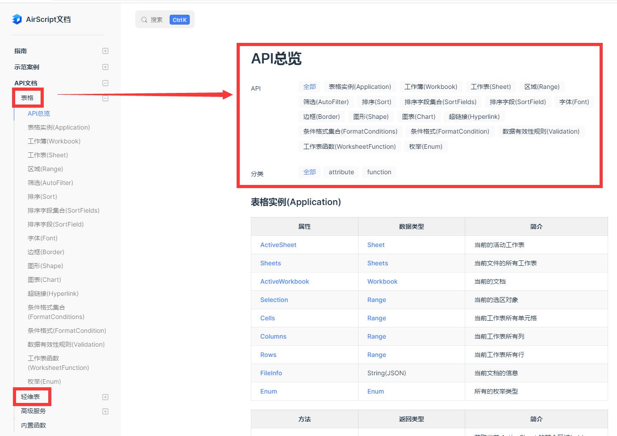Screen dimensions: 617x436
Task: Expand the 指南 section
Action: tap(105, 51)
